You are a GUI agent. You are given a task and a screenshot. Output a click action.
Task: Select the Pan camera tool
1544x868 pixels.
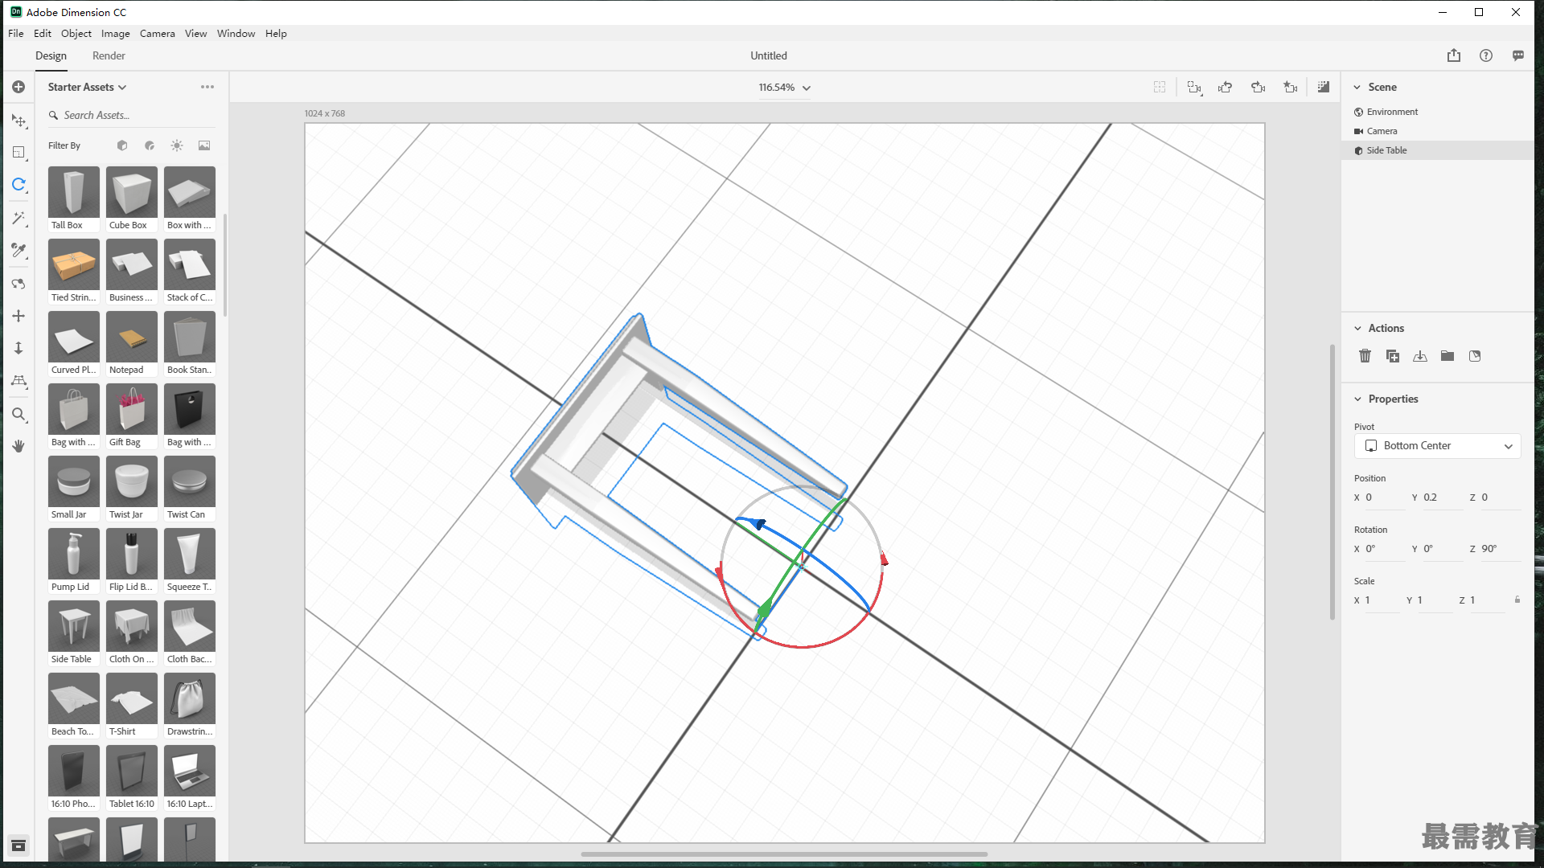[18, 316]
